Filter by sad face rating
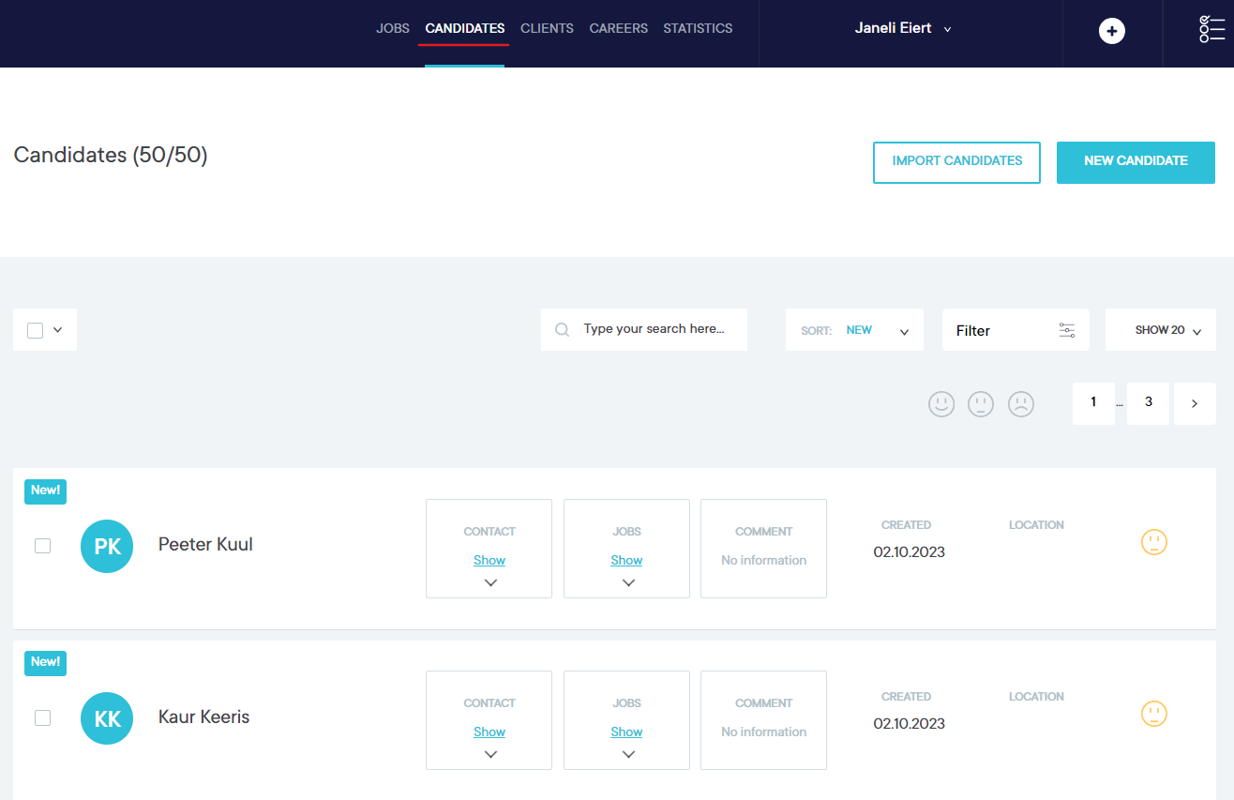The height and width of the screenshot is (800, 1234). tap(1020, 404)
